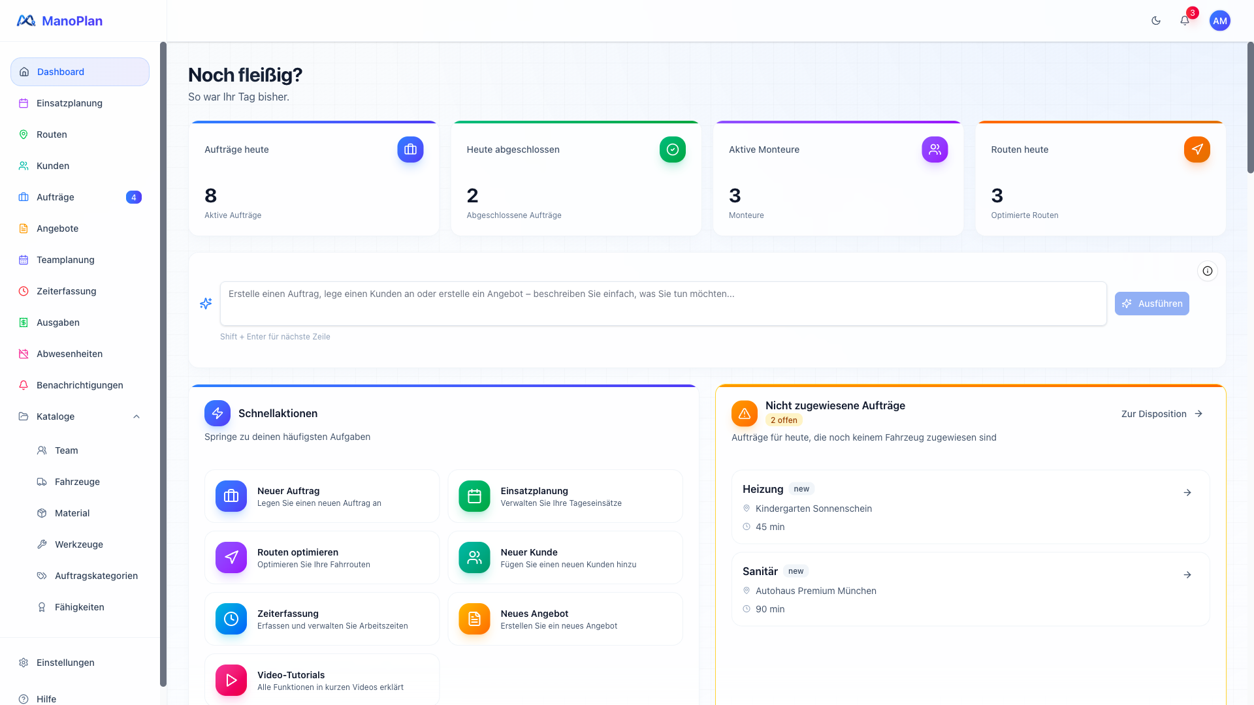Go to Fahrzeuge under Kataloge
1254x705 pixels.
coord(77,482)
